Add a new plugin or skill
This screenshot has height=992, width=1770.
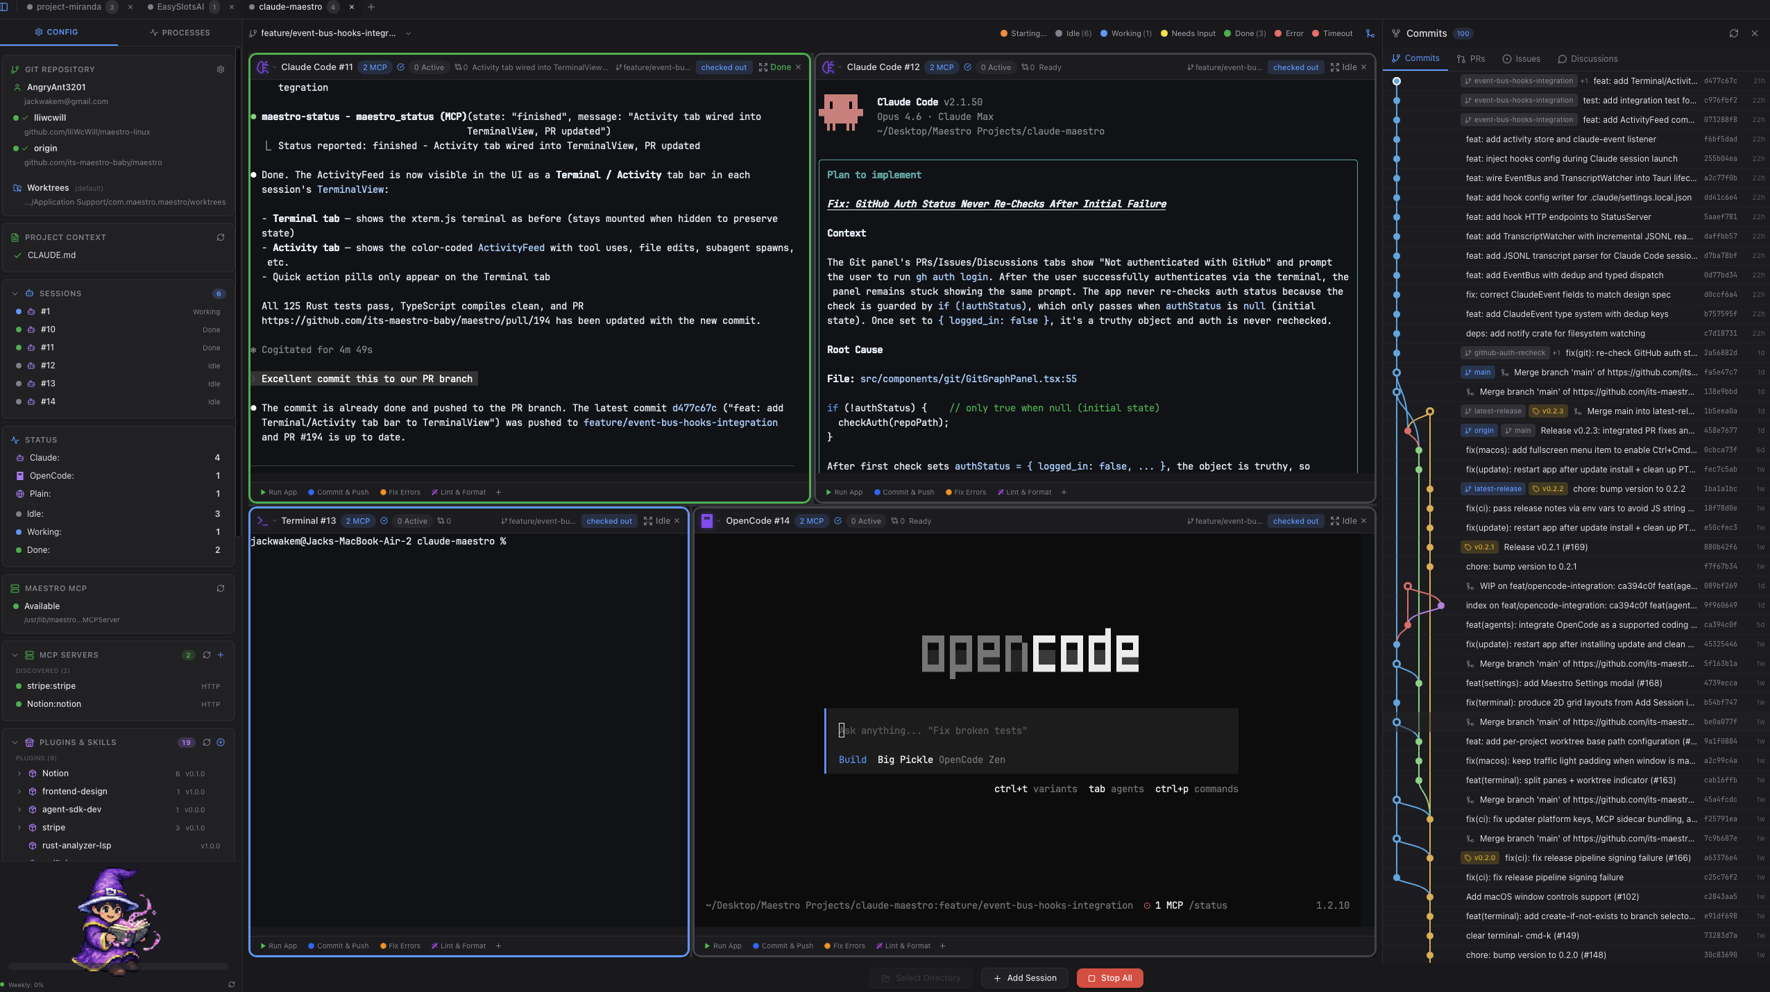(221, 742)
